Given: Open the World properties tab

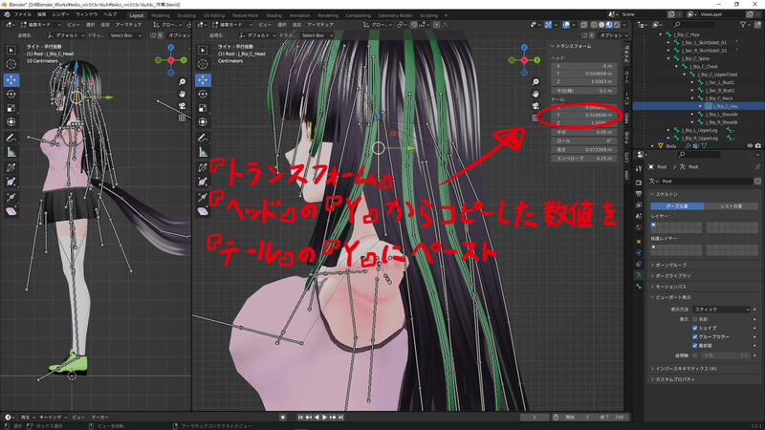Looking at the screenshot, I should [639, 227].
